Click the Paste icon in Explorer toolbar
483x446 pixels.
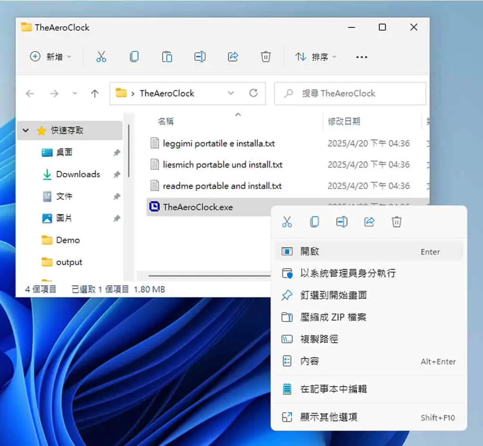[x=167, y=57]
